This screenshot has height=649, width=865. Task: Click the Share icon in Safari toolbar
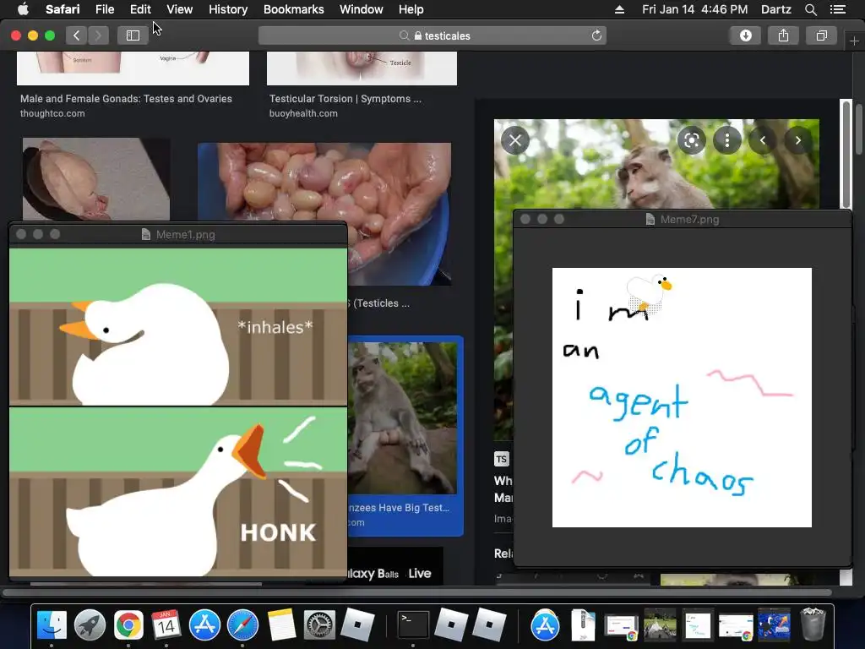point(783,35)
